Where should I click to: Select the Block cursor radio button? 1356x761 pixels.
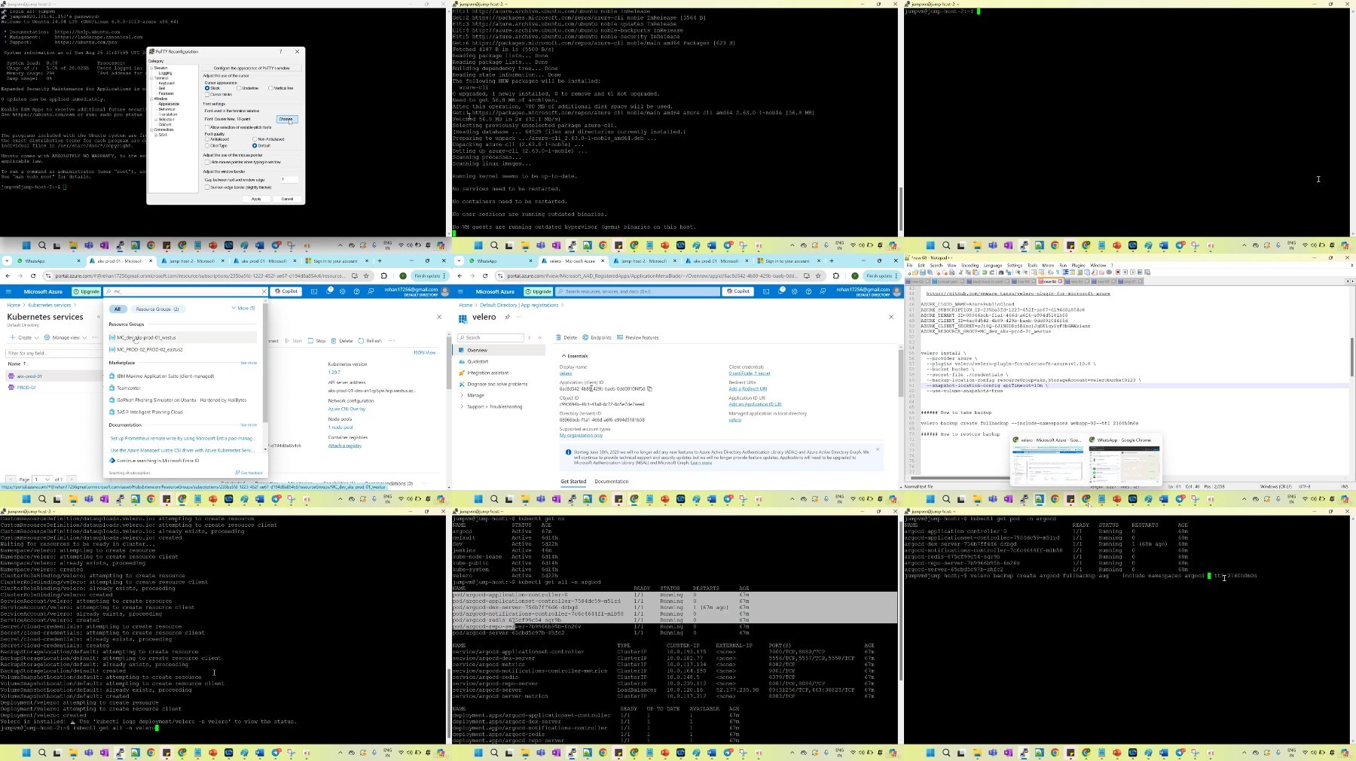pyautogui.click(x=207, y=88)
